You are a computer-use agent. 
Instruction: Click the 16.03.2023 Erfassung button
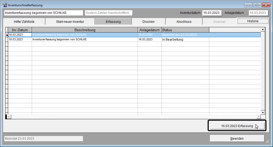pyautogui.click(x=237, y=126)
